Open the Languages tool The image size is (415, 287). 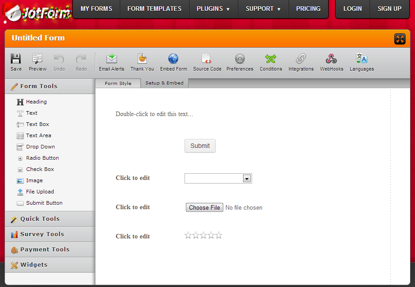pyautogui.click(x=361, y=62)
